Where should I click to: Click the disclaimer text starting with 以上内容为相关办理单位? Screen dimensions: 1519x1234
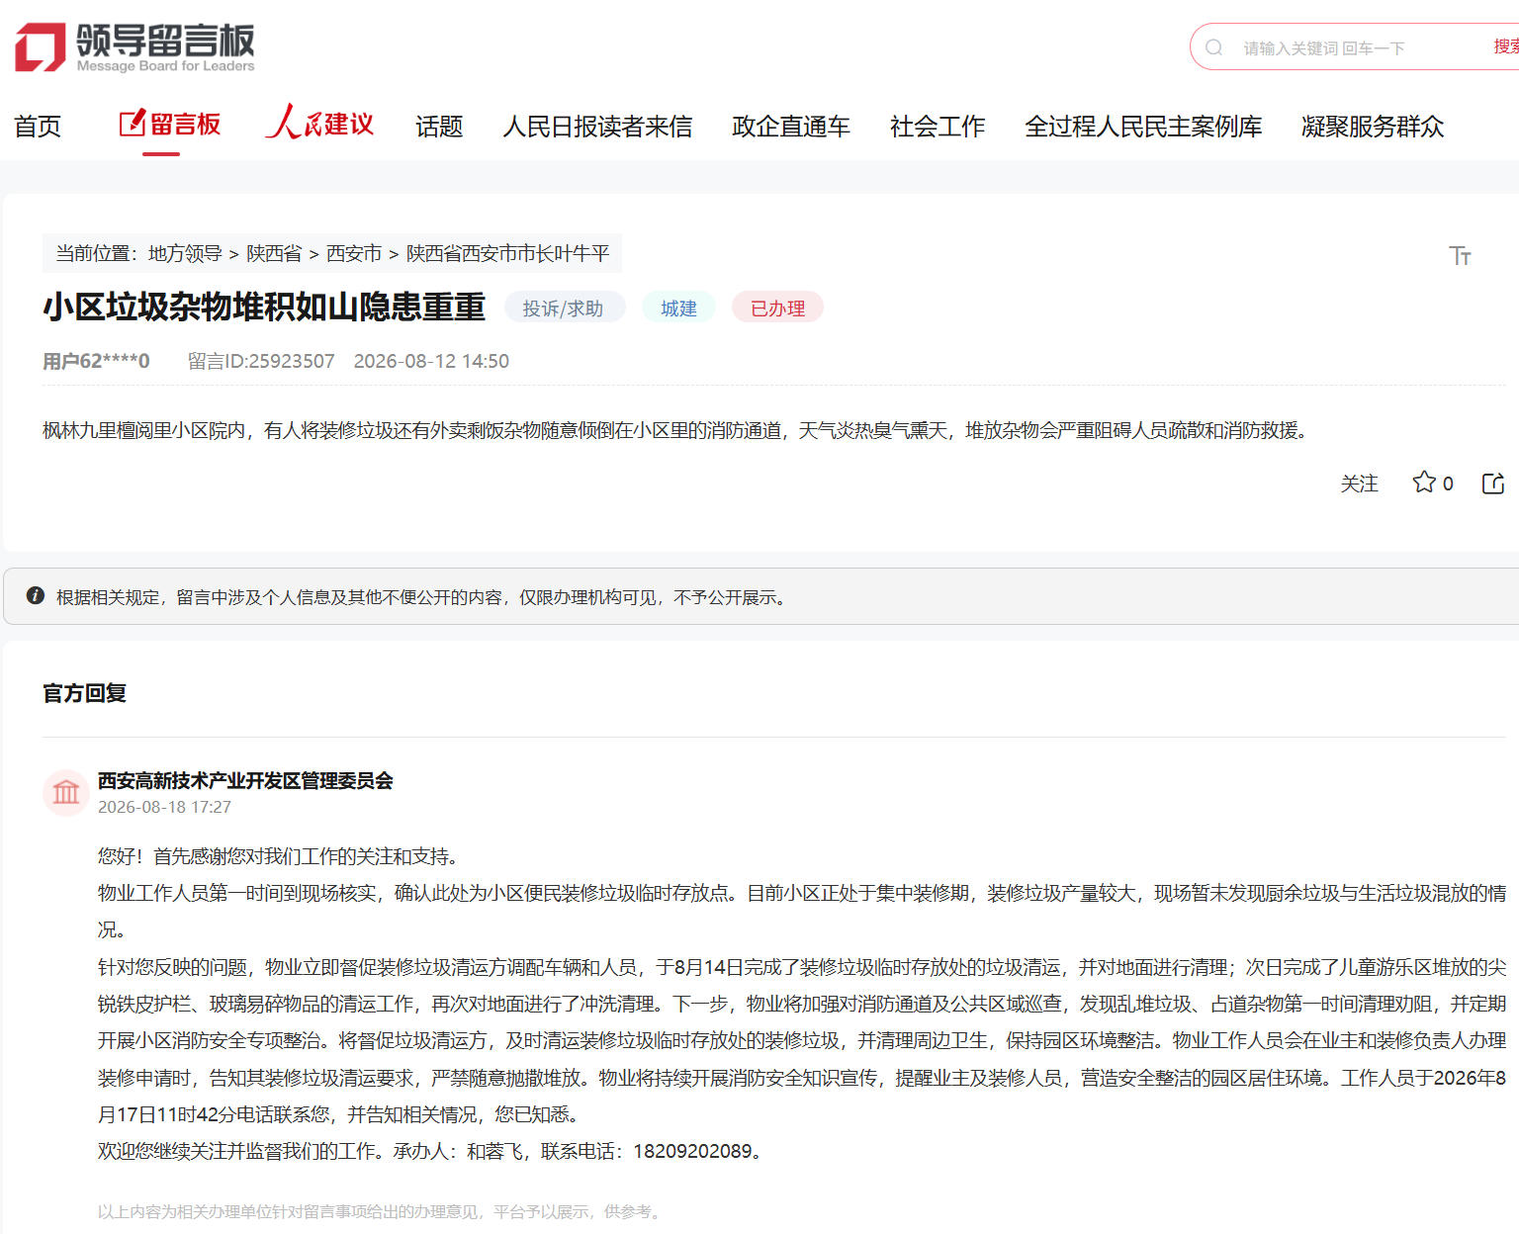[382, 1211]
